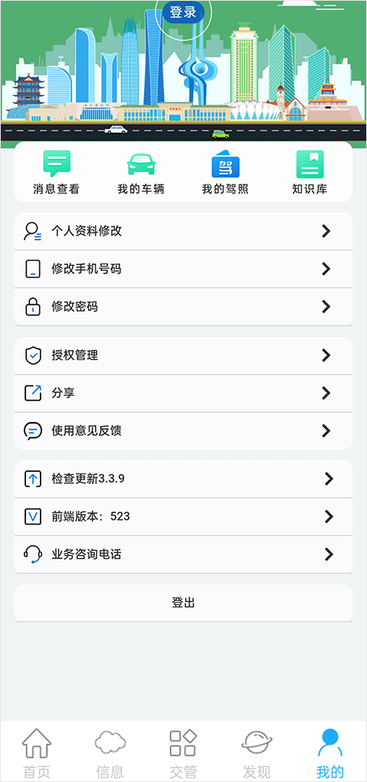Open the 消息查看 message icon

point(57,164)
